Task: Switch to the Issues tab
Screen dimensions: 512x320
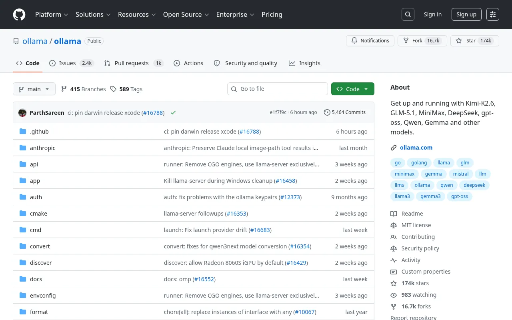Action: 71,63
